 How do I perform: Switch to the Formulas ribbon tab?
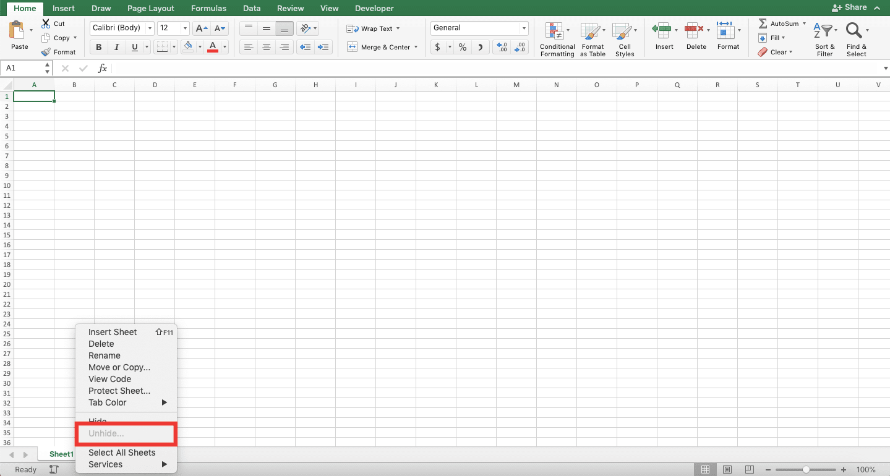coord(208,8)
